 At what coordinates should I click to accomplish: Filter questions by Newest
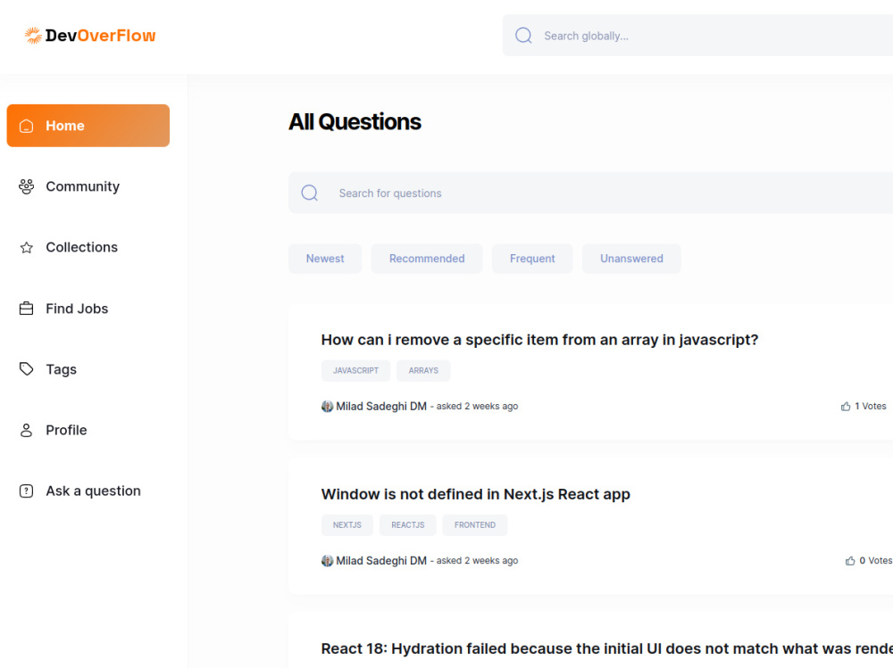[325, 259]
